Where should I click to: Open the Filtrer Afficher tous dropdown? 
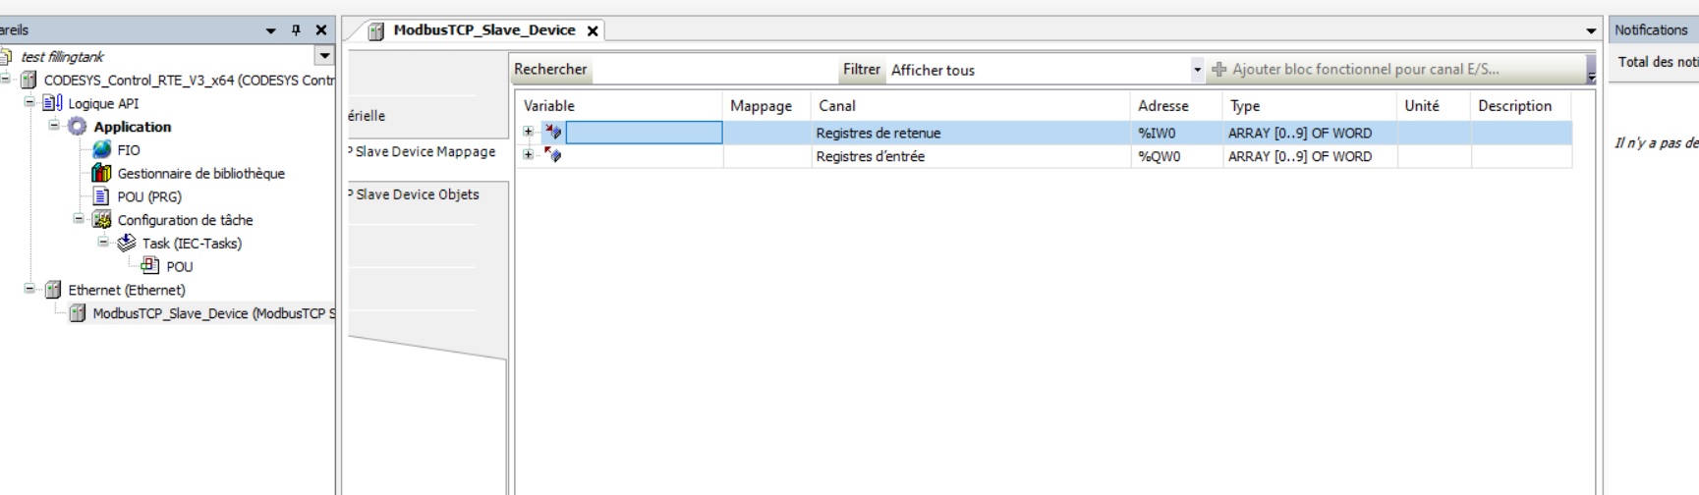[x=1197, y=70]
